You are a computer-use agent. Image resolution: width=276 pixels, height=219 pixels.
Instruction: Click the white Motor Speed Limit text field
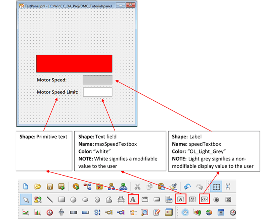[x=98, y=92]
